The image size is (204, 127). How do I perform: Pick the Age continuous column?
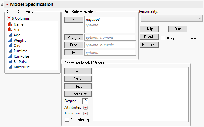point(17,35)
